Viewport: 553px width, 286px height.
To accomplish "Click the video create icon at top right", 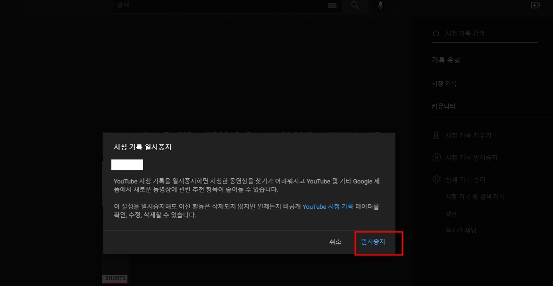I will pyautogui.click(x=536, y=5).
